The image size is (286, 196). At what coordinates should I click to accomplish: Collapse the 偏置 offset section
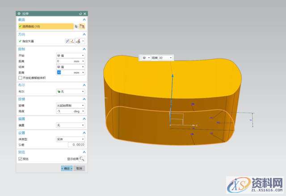tap(84, 119)
